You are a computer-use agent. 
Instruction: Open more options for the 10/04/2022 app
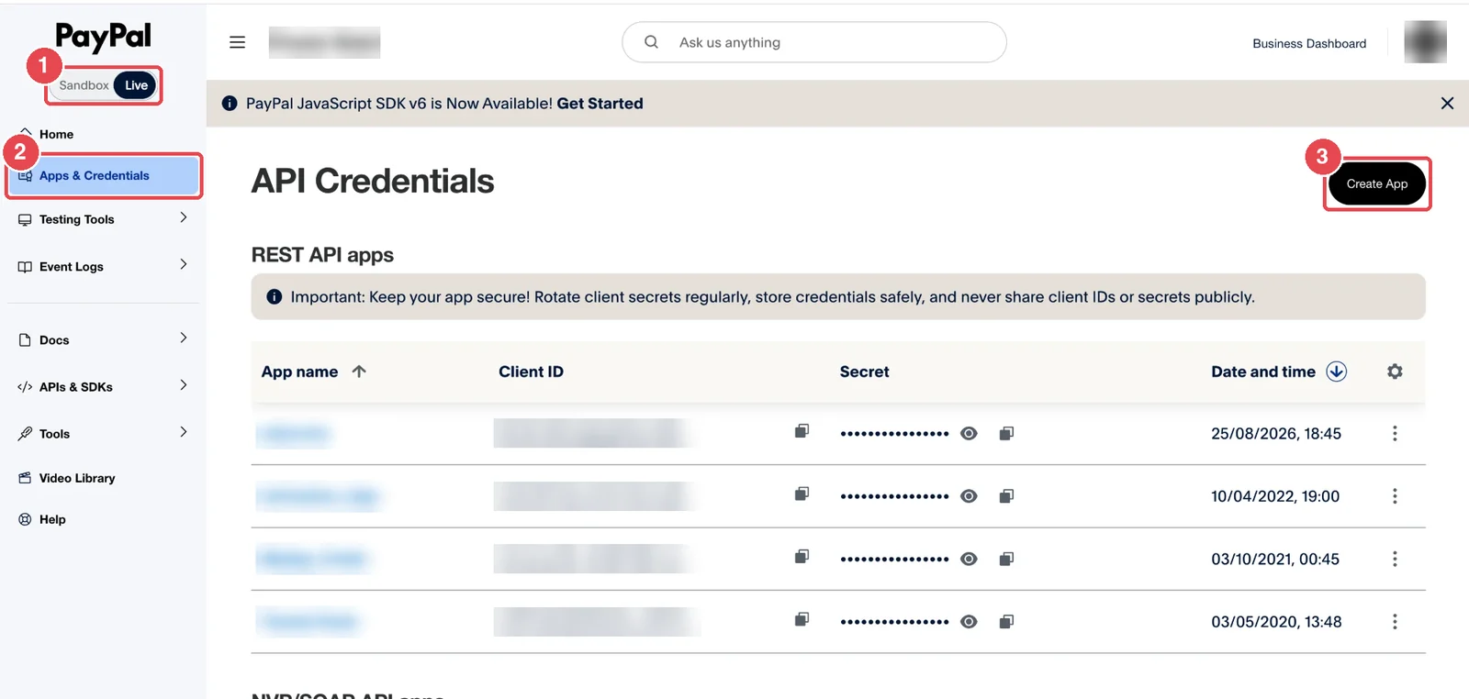click(x=1395, y=496)
